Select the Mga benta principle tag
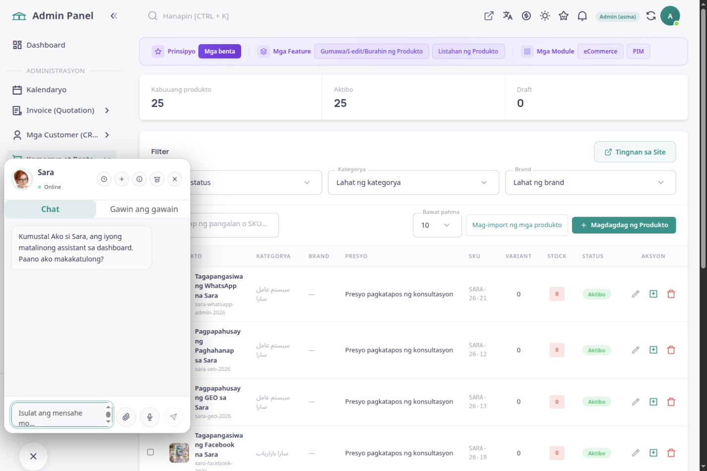 pos(220,52)
